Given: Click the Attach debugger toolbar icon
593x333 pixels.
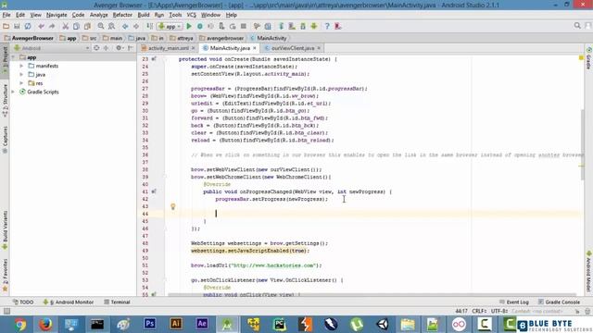Looking at the screenshot, I should point(221,27).
